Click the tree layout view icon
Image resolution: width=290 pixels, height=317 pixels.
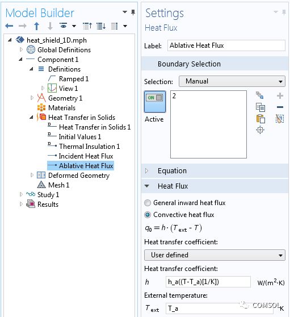[115, 26]
